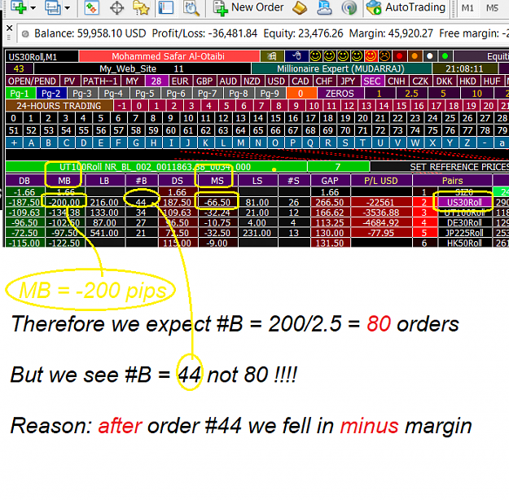Image resolution: width=509 pixels, height=500 pixels.
Task: Toggle the JPY currency filter
Action: click(348, 81)
